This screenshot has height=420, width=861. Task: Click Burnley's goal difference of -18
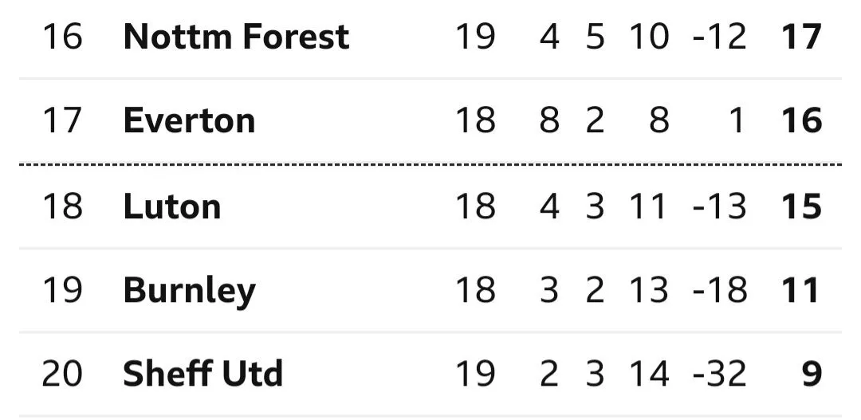click(x=719, y=291)
